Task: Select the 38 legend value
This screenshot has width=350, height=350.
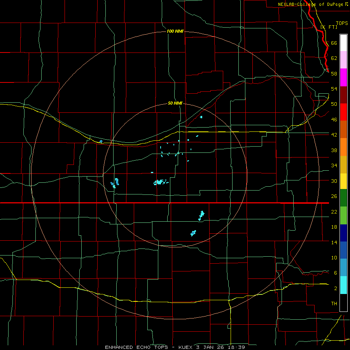Action: (x=334, y=150)
